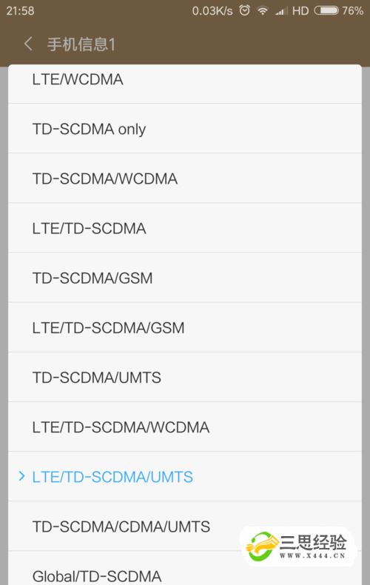
Task: Choose Global/TD-SCDMA at list bottom
Action: (185, 568)
